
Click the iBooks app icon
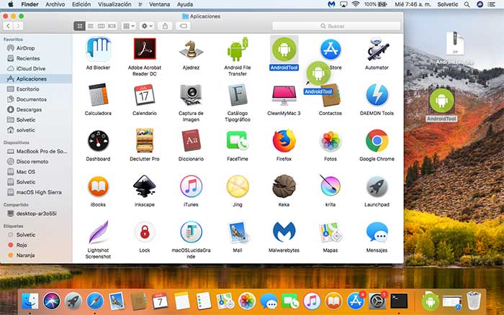pyautogui.click(x=99, y=186)
